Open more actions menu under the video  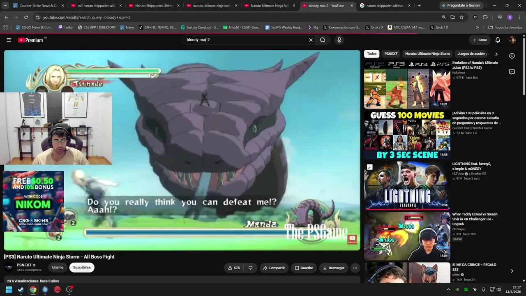point(355,268)
